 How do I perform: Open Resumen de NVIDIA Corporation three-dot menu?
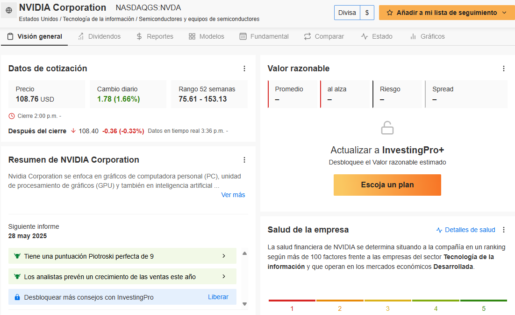point(244,160)
